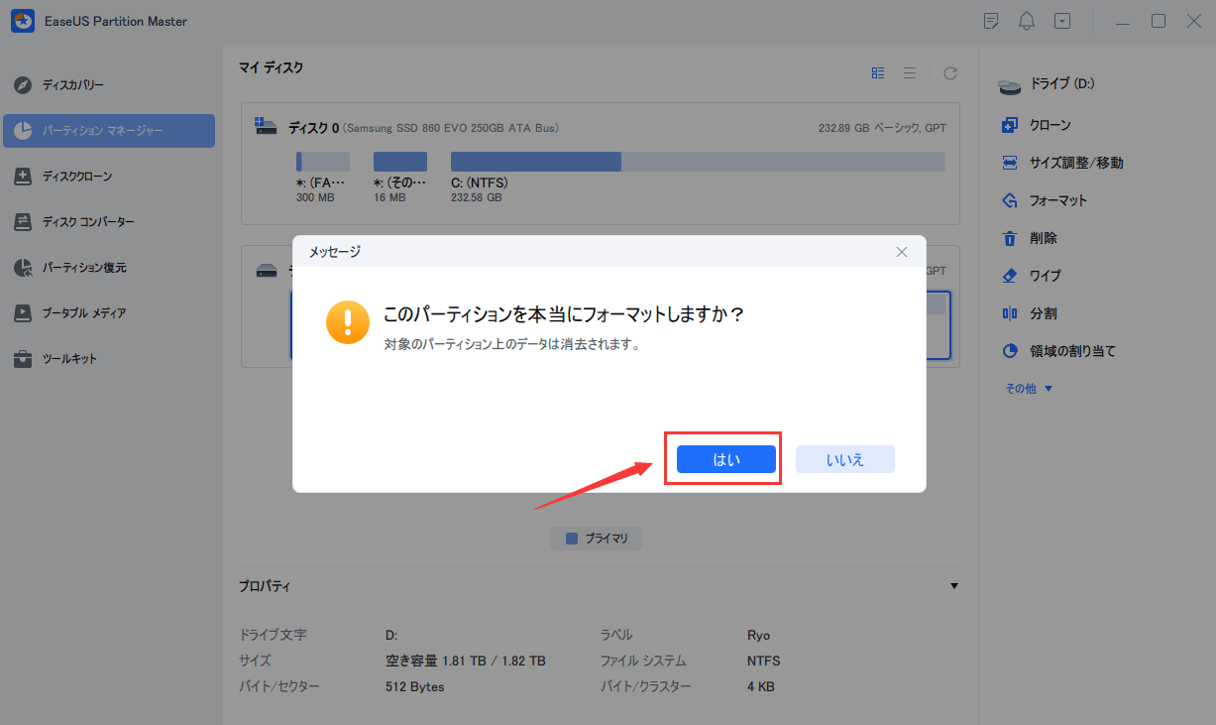
Task: Switch to detailed list view mode
Action: point(877,72)
